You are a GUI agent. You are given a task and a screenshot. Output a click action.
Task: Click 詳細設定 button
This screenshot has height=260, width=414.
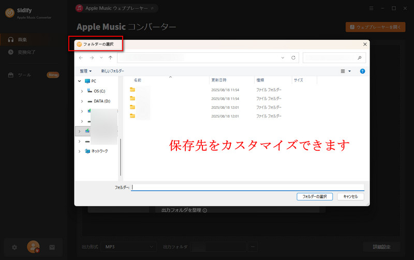tap(381, 247)
